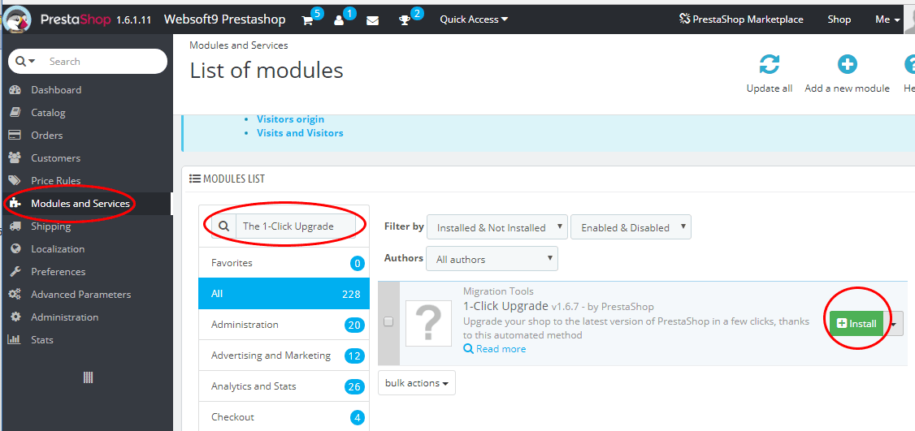Viewport: 915px width, 431px height.
Task: Open the Quick Access dropdown
Action: tap(474, 19)
